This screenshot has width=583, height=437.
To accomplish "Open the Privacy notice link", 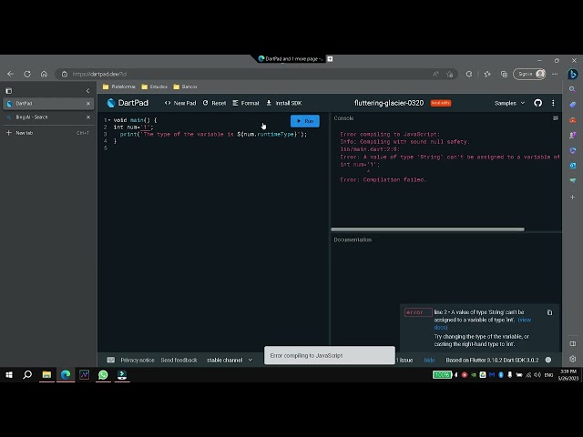I will tap(138, 361).
